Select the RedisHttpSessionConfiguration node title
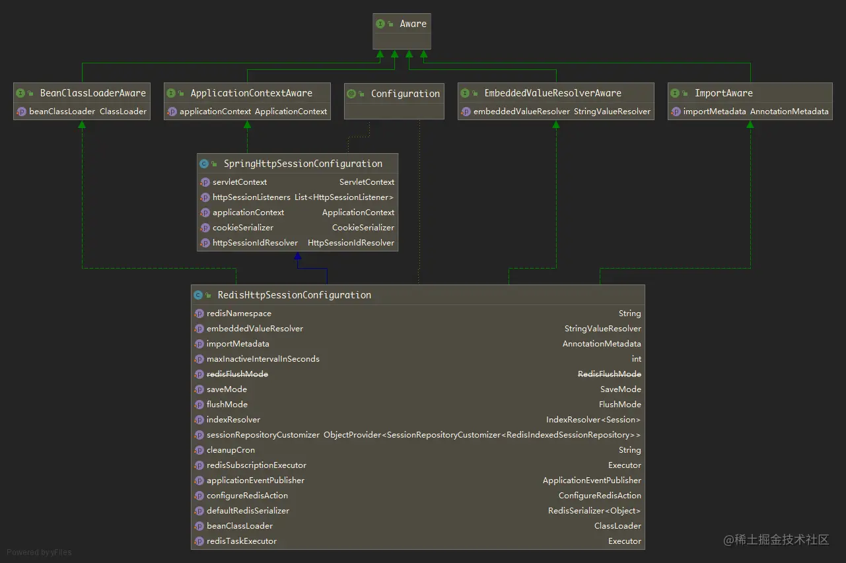This screenshot has height=563, width=846. click(295, 295)
